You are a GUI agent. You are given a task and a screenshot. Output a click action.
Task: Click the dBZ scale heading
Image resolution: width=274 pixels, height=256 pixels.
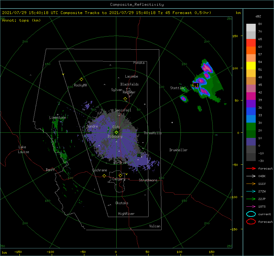[x=258, y=16]
